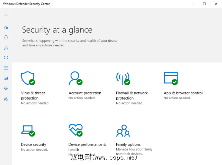
Task: Open the Firewall & network protection tile icon
Action: pyautogui.click(x=122, y=78)
